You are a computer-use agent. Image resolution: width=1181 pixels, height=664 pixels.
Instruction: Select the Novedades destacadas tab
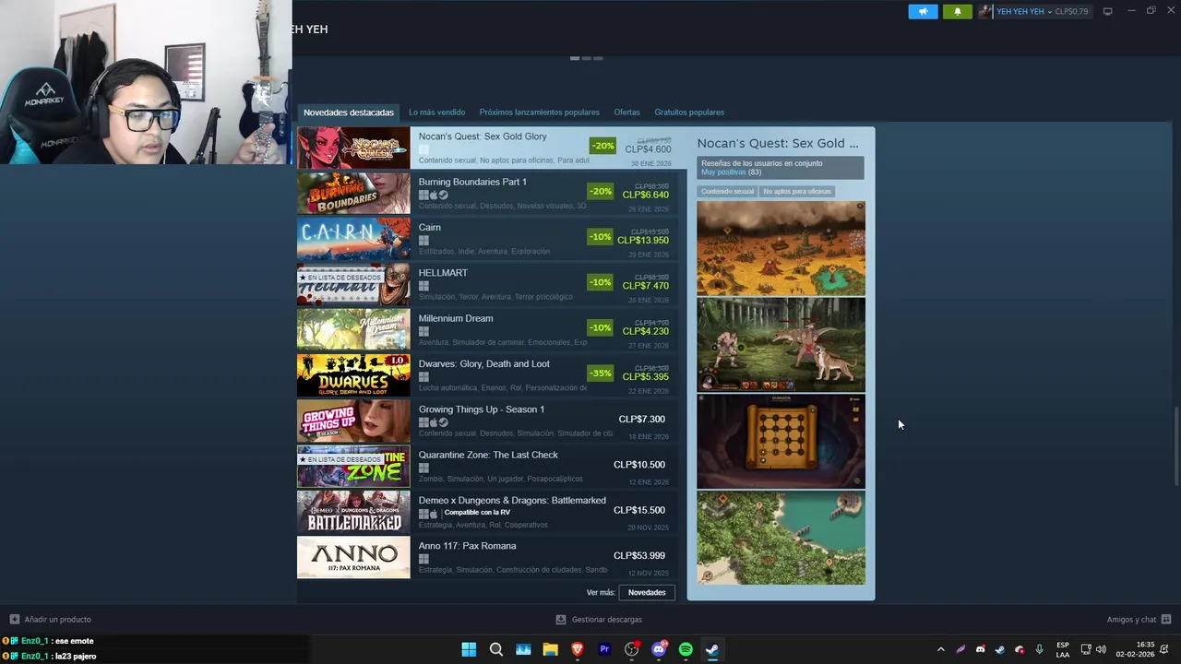[x=349, y=113]
